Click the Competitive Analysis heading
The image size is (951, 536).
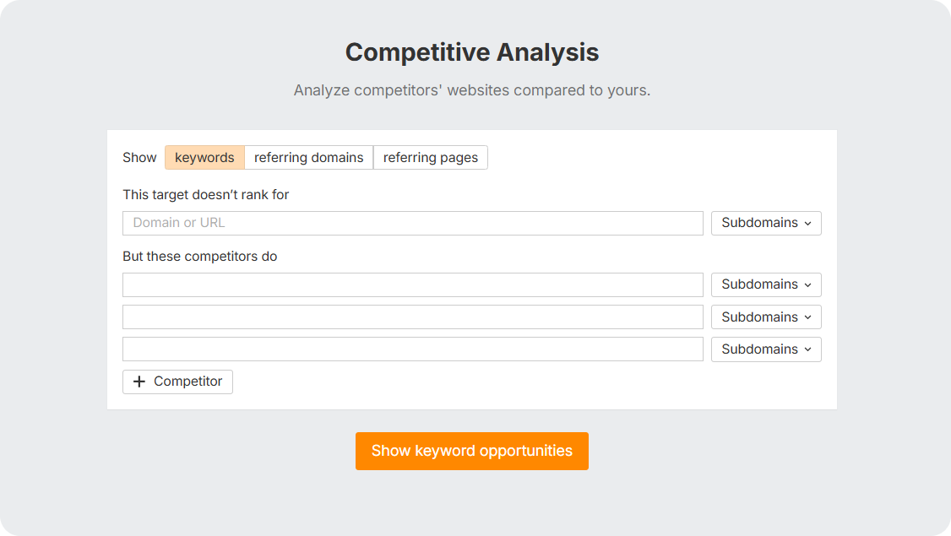471,51
